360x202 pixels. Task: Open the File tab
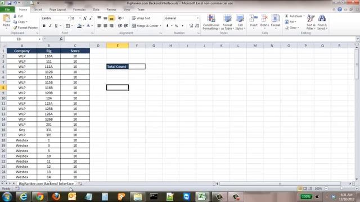click(x=7, y=10)
